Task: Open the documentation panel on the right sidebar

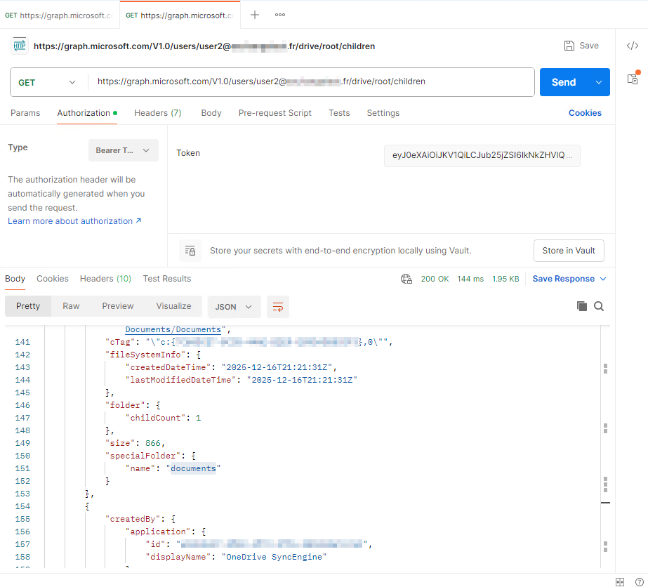Action: click(633, 80)
